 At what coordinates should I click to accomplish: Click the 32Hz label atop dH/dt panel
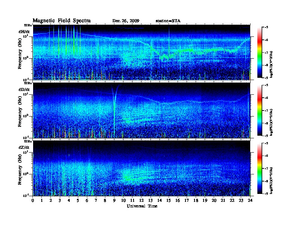pos(28,25)
